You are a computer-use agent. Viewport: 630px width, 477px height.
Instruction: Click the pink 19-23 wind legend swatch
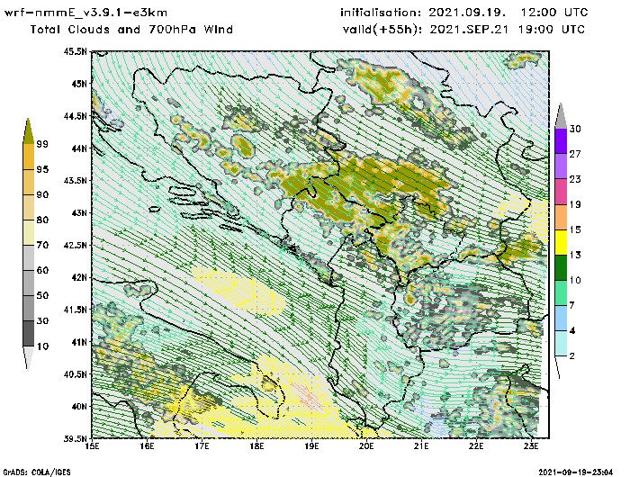(x=561, y=192)
